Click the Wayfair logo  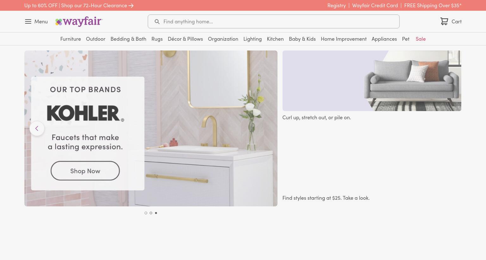(x=79, y=21)
